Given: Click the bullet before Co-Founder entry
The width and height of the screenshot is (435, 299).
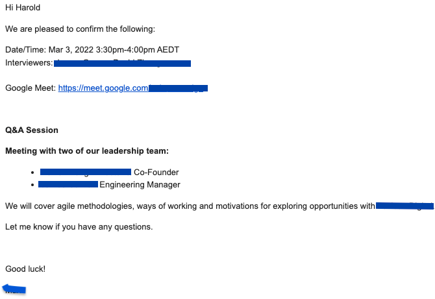Looking at the screenshot, I should [32, 173].
